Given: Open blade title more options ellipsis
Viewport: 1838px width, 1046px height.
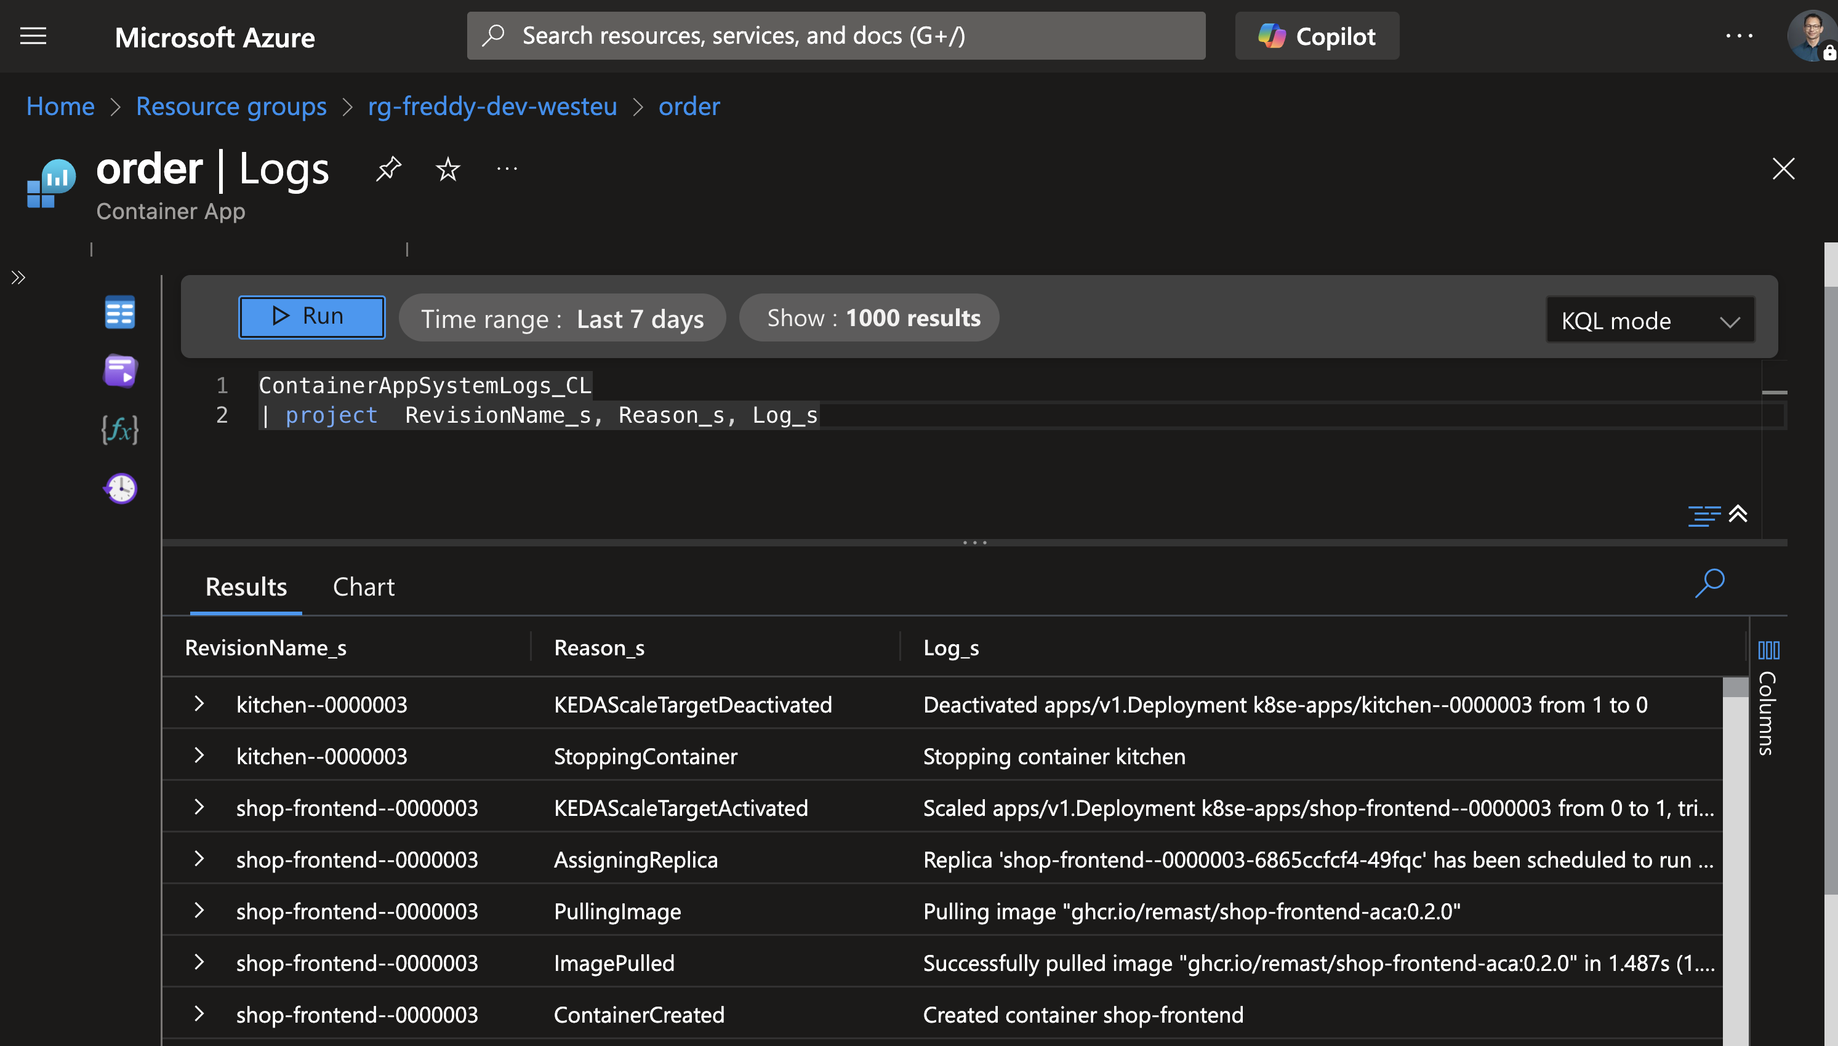Looking at the screenshot, I should 507,170.
